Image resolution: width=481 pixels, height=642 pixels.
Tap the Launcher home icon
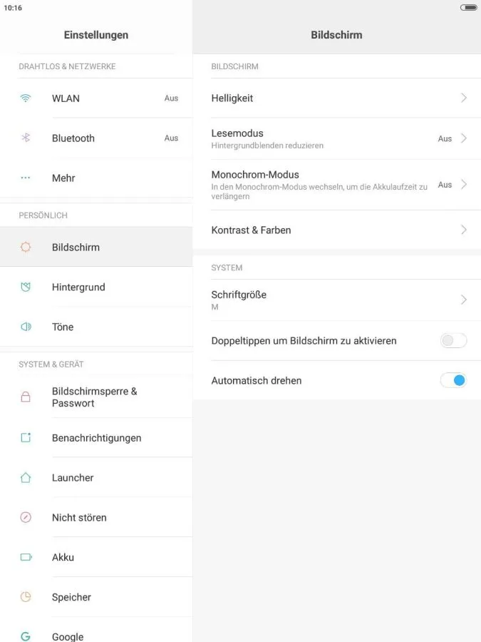pos(26,477)
